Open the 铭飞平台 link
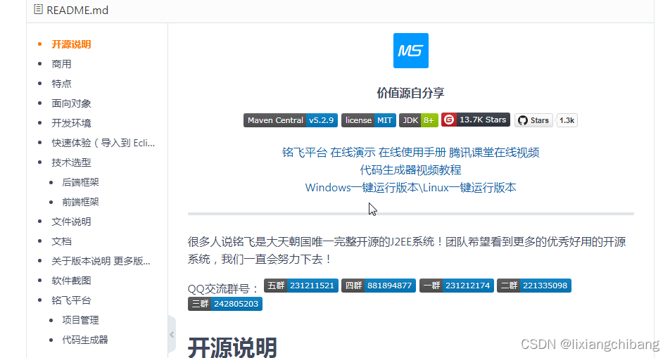The image size is (670, 358). 305,153
